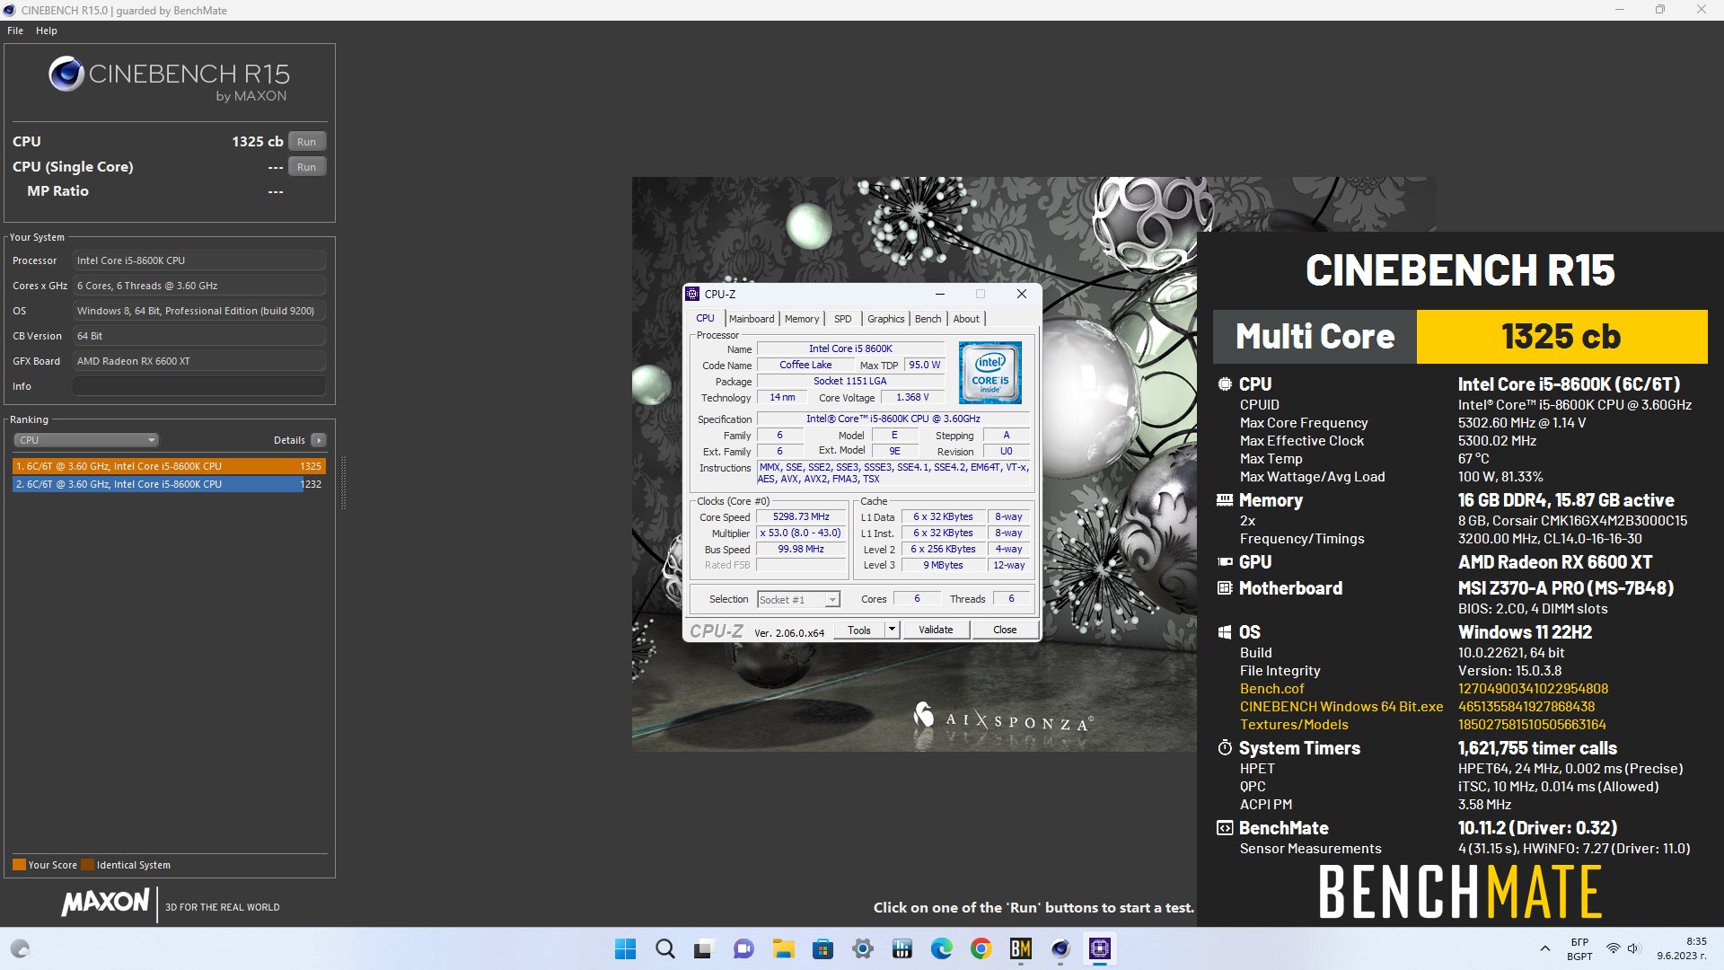Click the BenchMate section arrow icon
Image resolution: width=1724 pixels, height=970 pixels.
[1225, 828]
